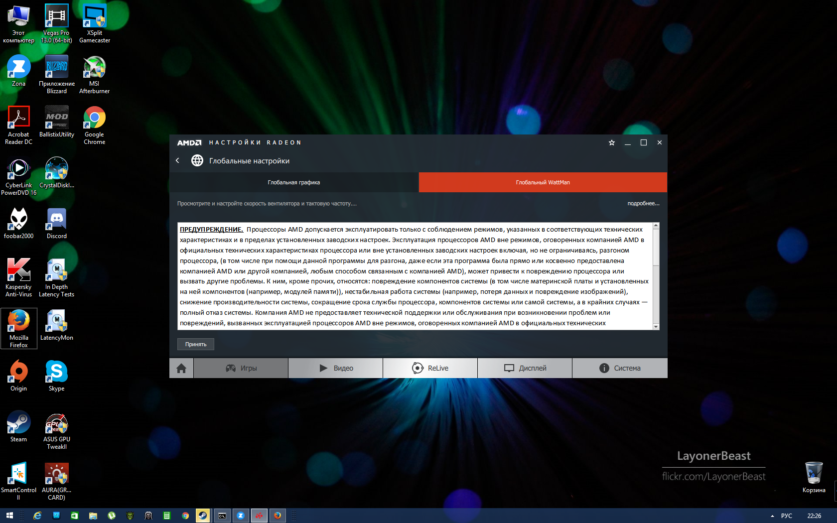Select the AURA graphics card desktop icon
Image resolution: width=837 pixels, height=523 pixels.
click(x=57, y=481)
